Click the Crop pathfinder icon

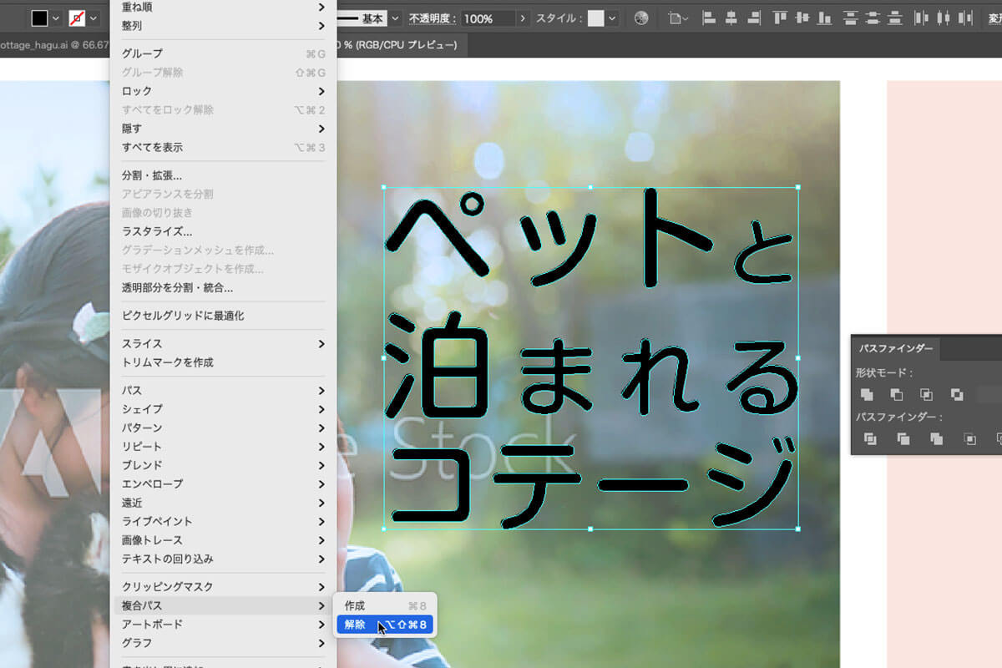(969, 438)
